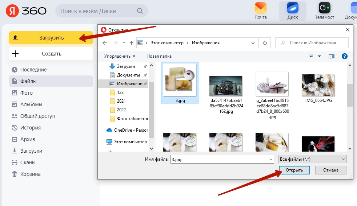
Task: Click navigation tree scroll up arrow
Action: tap(151, 65)
